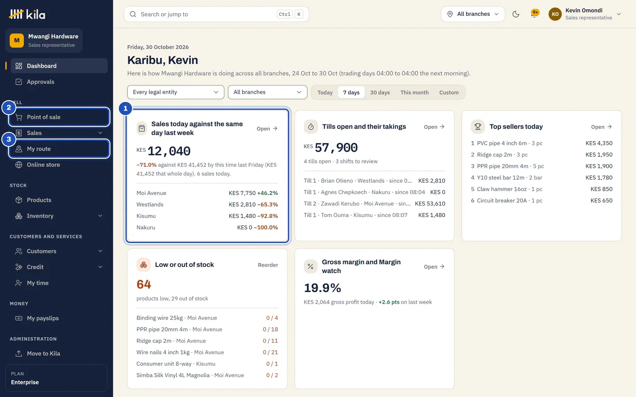Select the This month period tab

click(414, 92)
